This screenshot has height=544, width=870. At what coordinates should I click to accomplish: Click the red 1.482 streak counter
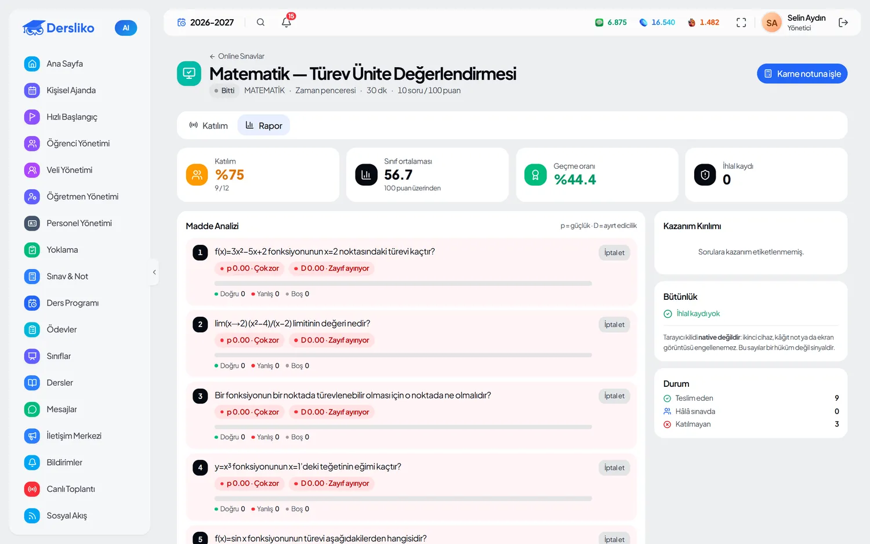pos(704,23)
